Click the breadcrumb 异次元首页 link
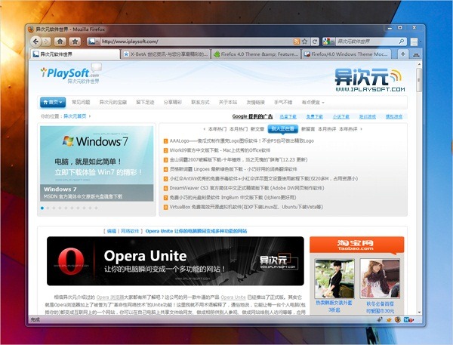 click(x=75, y=116)
